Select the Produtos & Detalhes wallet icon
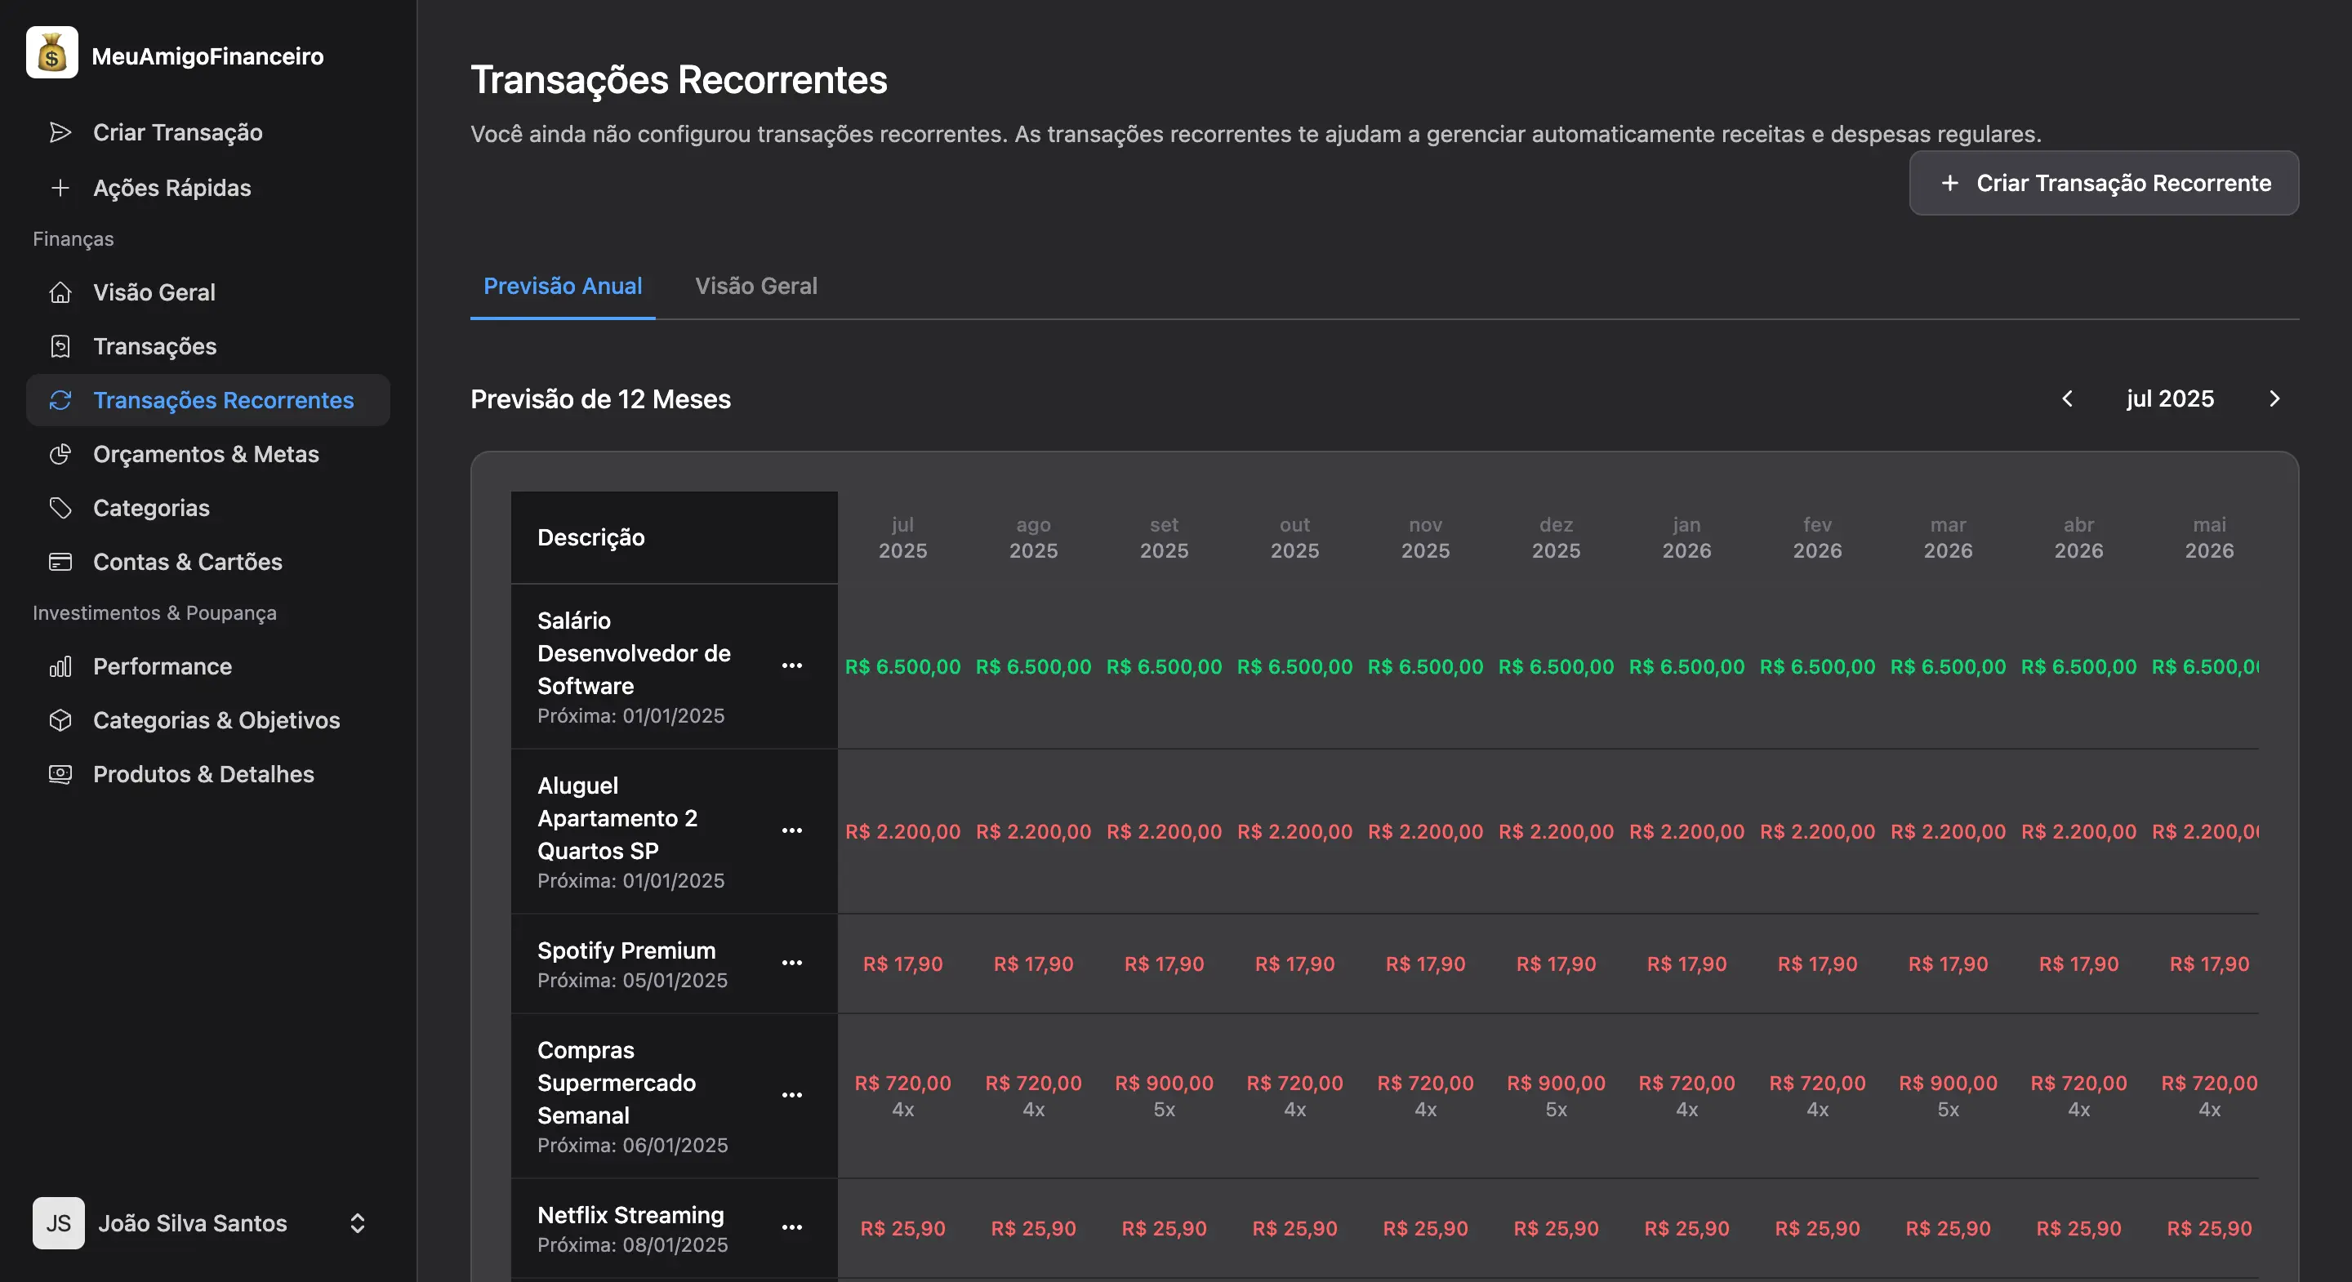 (60, 774)
